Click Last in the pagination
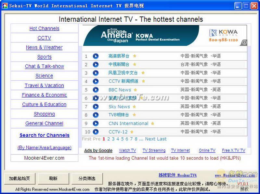The height and width of the screenshot is (194, 260). click(162, 139)
